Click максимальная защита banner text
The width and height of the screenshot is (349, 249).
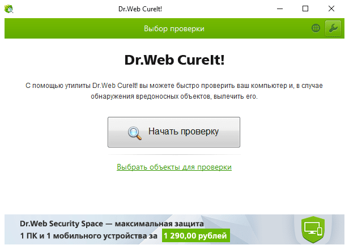tap(159, 223)
